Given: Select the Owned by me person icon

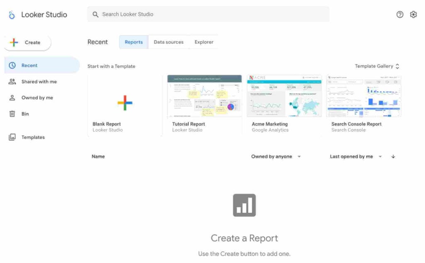Looking at the screenshot, I should click(13, 98).
